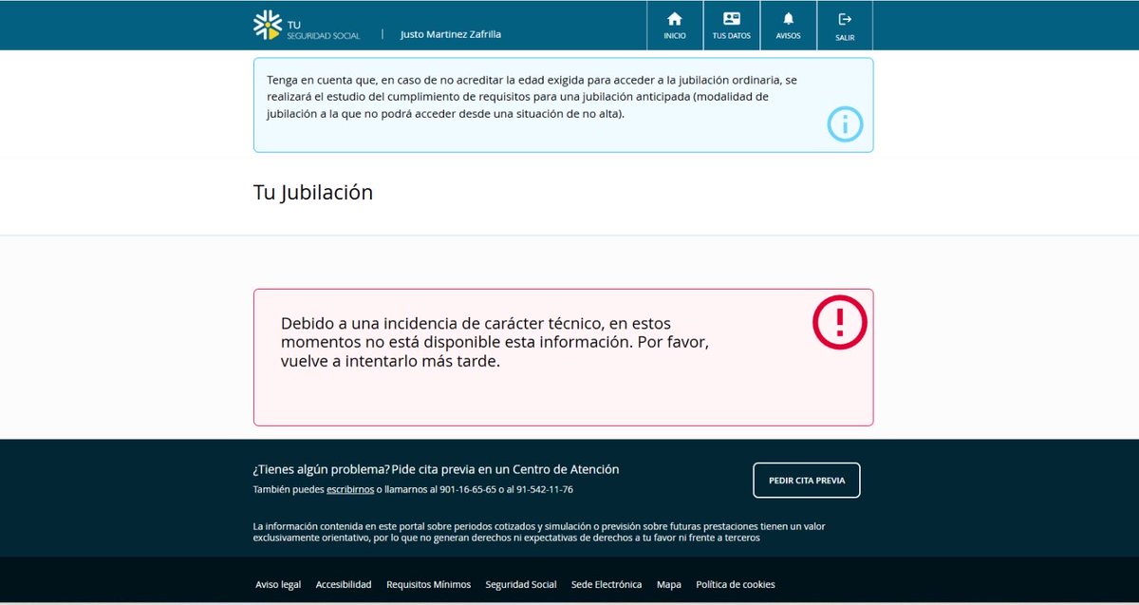Screen dimensions: 1139x605
Task: Click phone number 901-16-65-65
Action: coord(468,490)
